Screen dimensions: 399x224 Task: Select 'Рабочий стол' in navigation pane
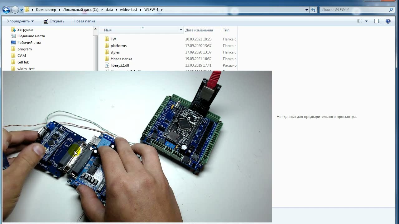pos(29,43)
